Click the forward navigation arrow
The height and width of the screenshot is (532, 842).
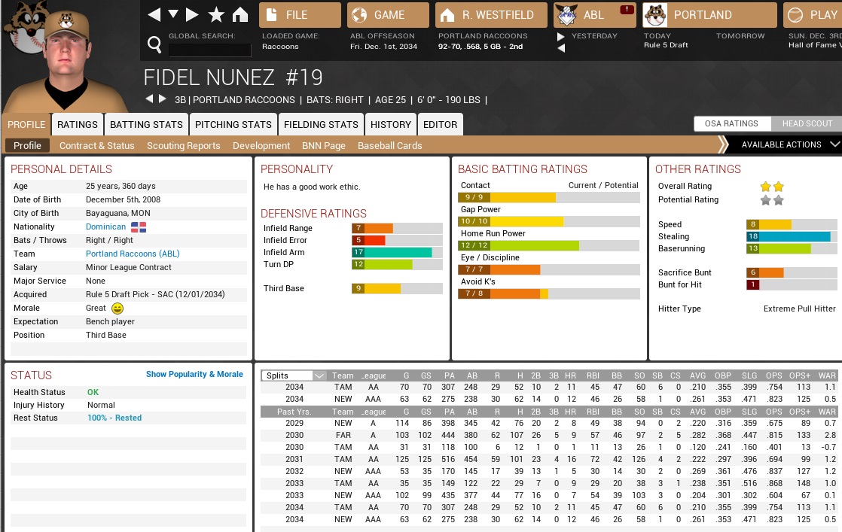[193, 15]
